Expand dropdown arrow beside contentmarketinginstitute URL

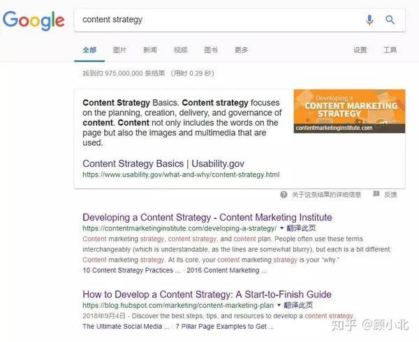281,228
